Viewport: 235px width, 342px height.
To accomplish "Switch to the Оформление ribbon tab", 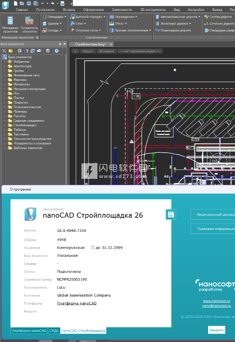I will coord(93,10).
